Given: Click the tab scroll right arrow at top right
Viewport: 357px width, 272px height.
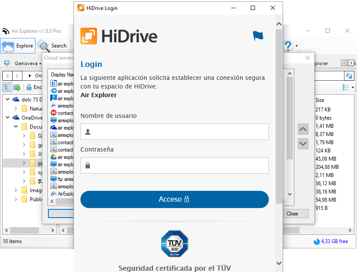Looking at the screenshot, I should [x=351, y=63].
